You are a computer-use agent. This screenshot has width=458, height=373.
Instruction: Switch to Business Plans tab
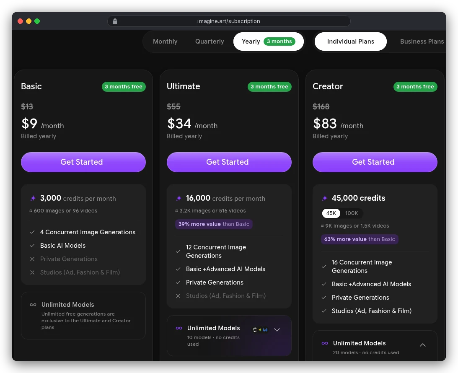pyautogui.click(x=422, y=41)
